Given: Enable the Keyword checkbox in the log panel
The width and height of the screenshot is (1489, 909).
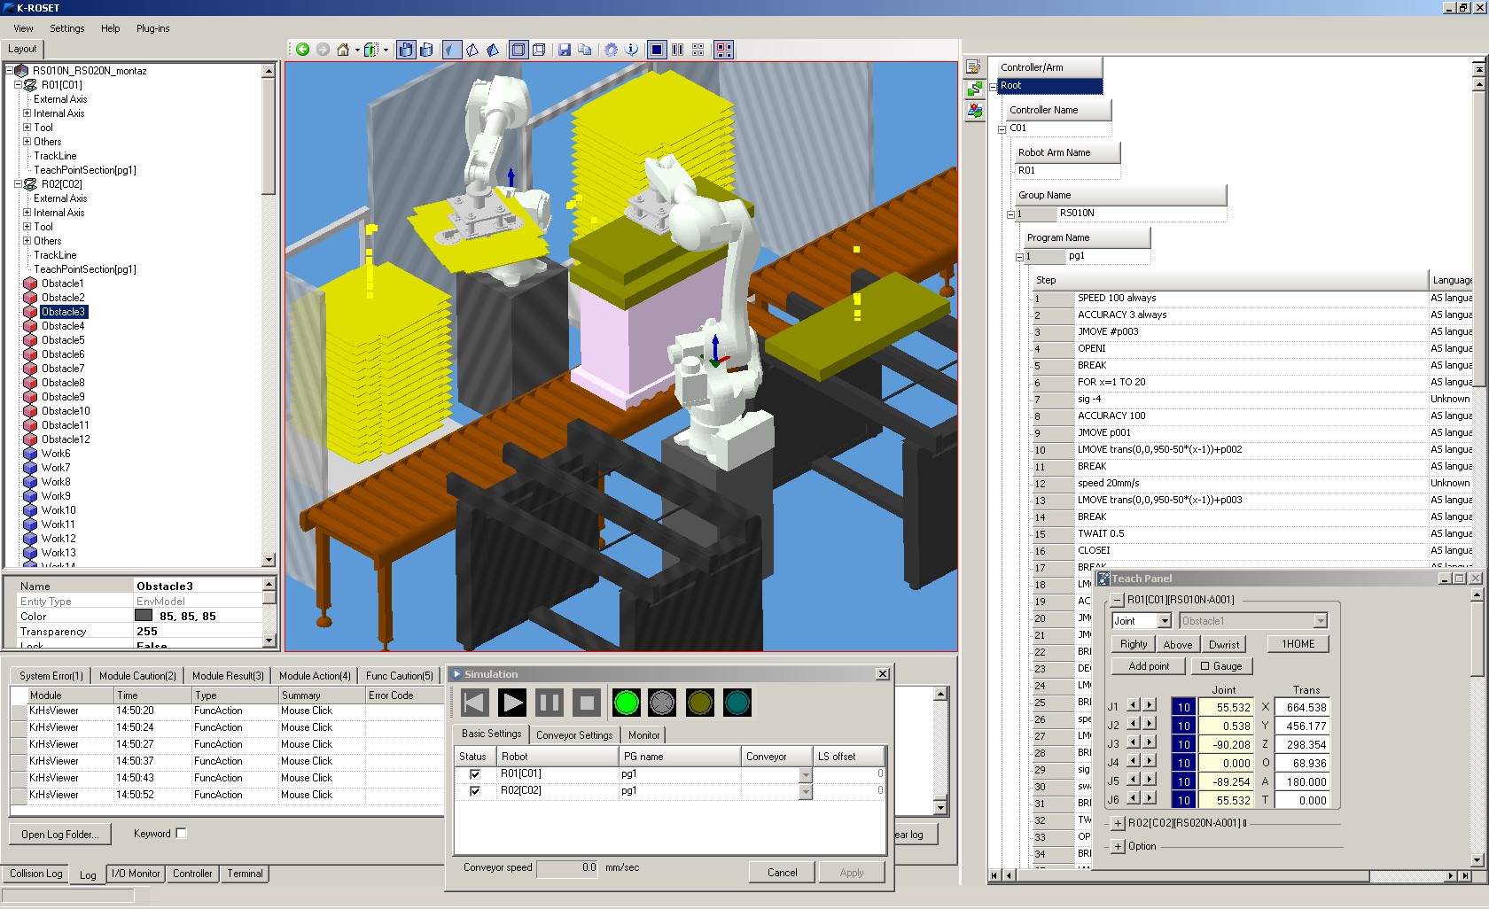Looking at the screenshot, I should tap(182, 833).
